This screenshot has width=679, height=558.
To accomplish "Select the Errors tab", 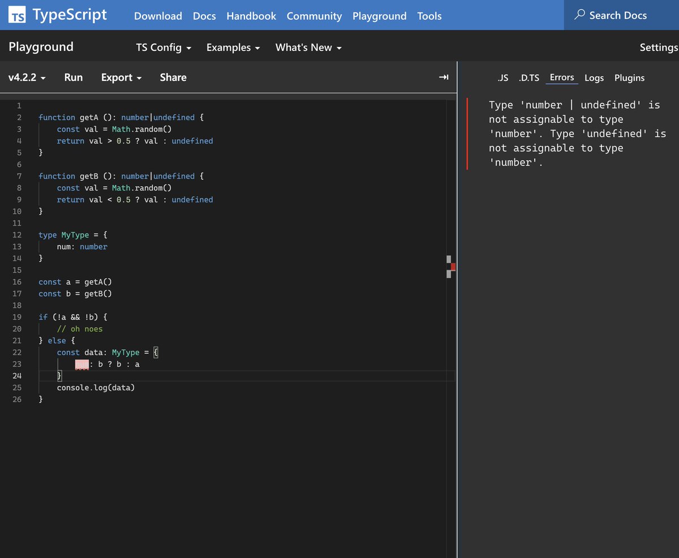I will 562,77.
